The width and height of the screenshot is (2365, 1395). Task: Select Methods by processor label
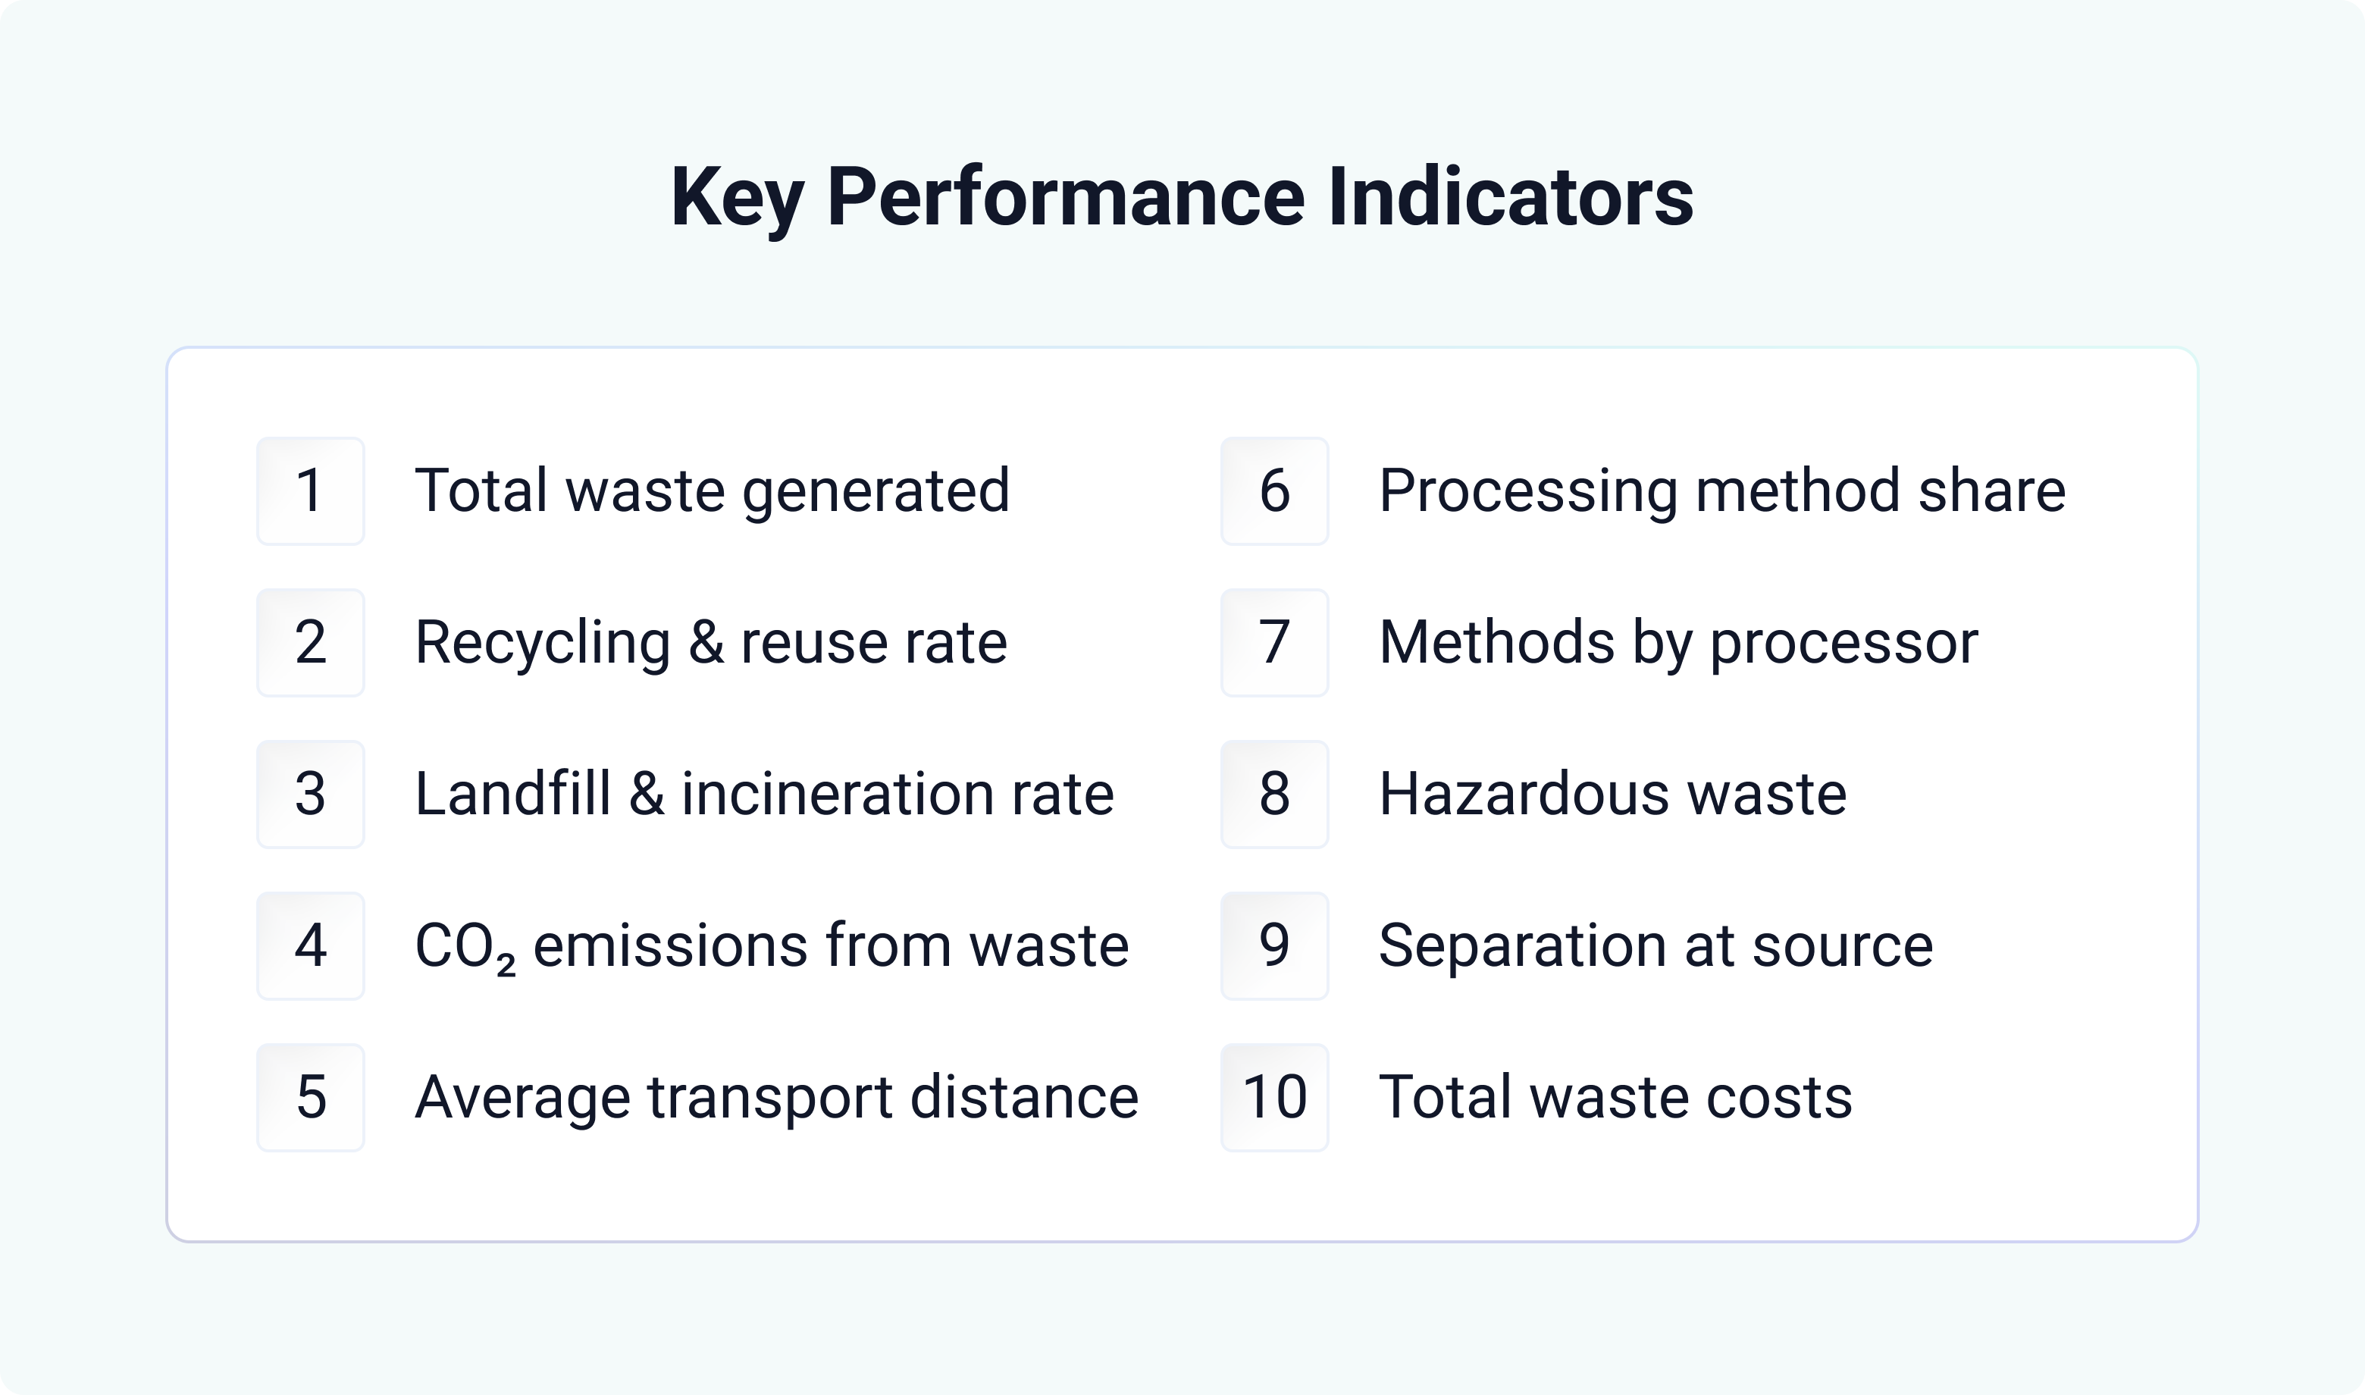tap(1678, 644)
